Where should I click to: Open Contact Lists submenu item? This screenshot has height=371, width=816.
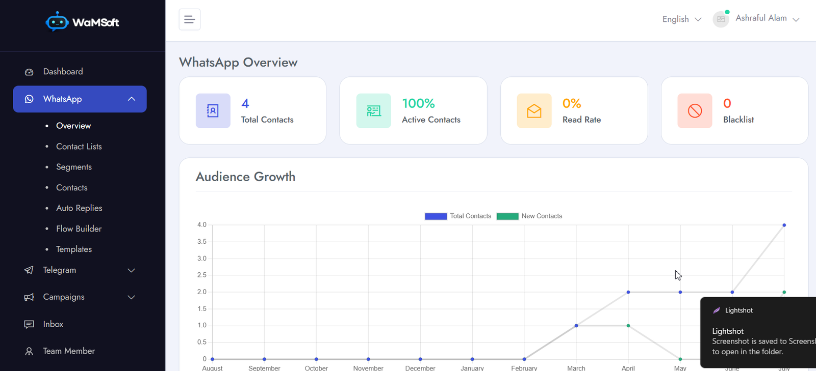[x=79, y=147]
